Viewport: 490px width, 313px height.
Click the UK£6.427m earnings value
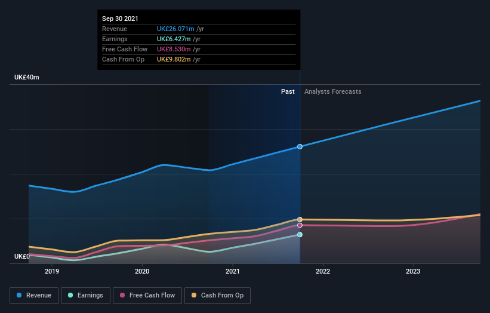coord(174,39)
